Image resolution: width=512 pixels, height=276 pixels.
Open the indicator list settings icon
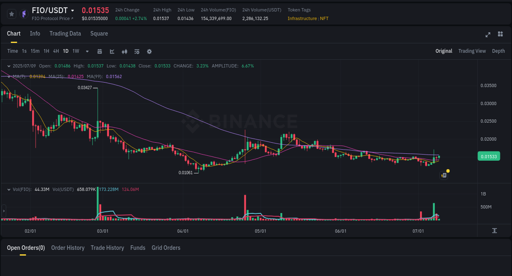click(x=136, y=51)
